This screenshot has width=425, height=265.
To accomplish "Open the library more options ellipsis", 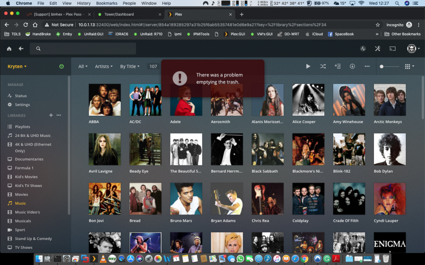I will click(367, 66).
